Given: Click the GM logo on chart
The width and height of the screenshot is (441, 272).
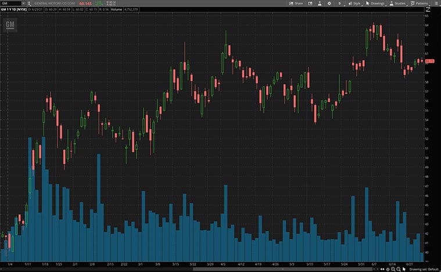Looking at the screenshot, I should 10,24.
